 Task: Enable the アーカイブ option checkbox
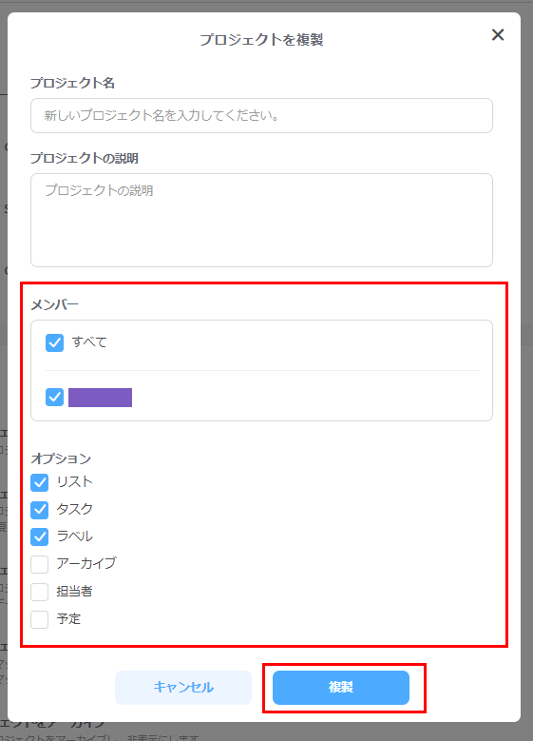[40, 564]
